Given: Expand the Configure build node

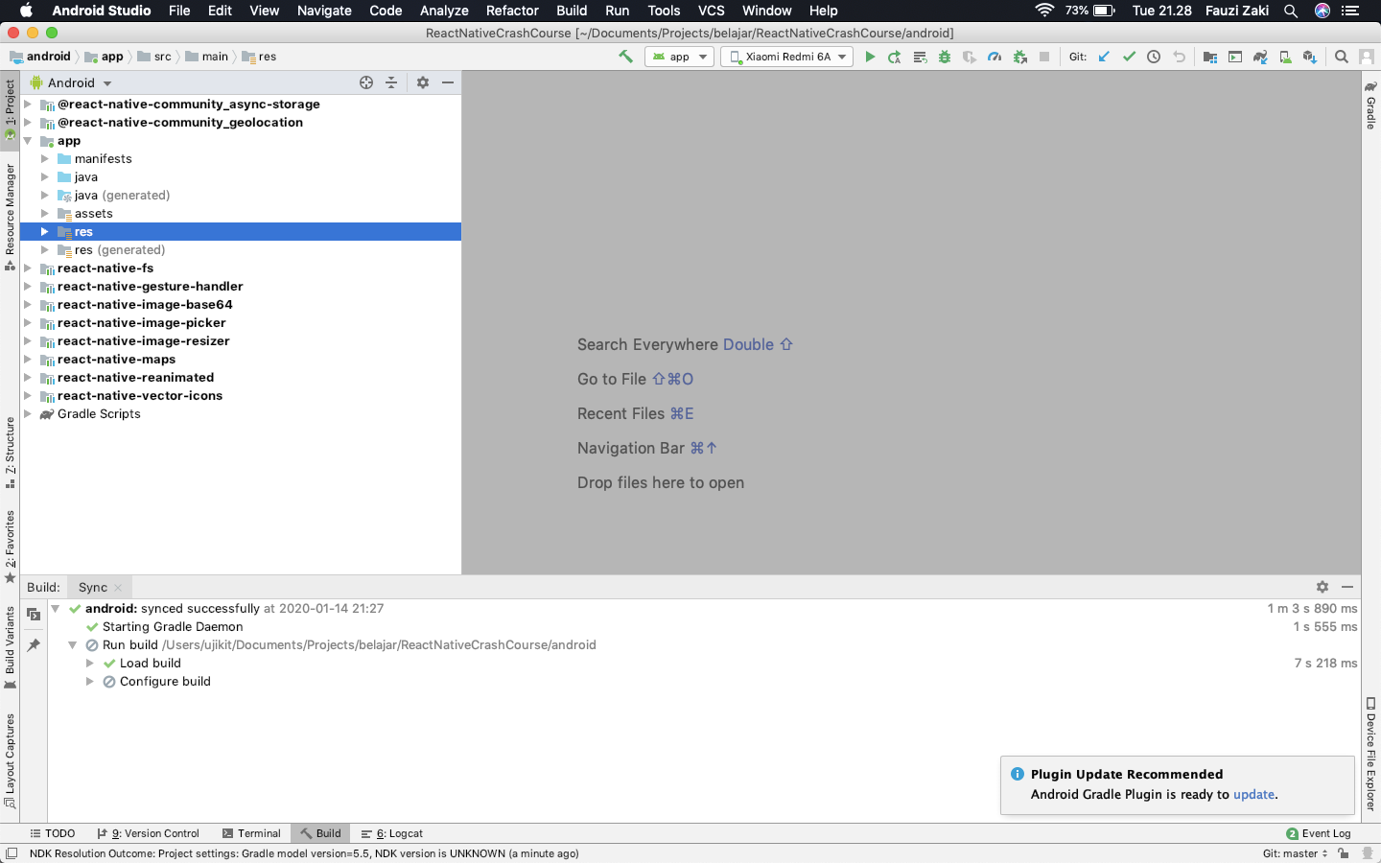Looking at the screenshot, I should click(89, 682).
